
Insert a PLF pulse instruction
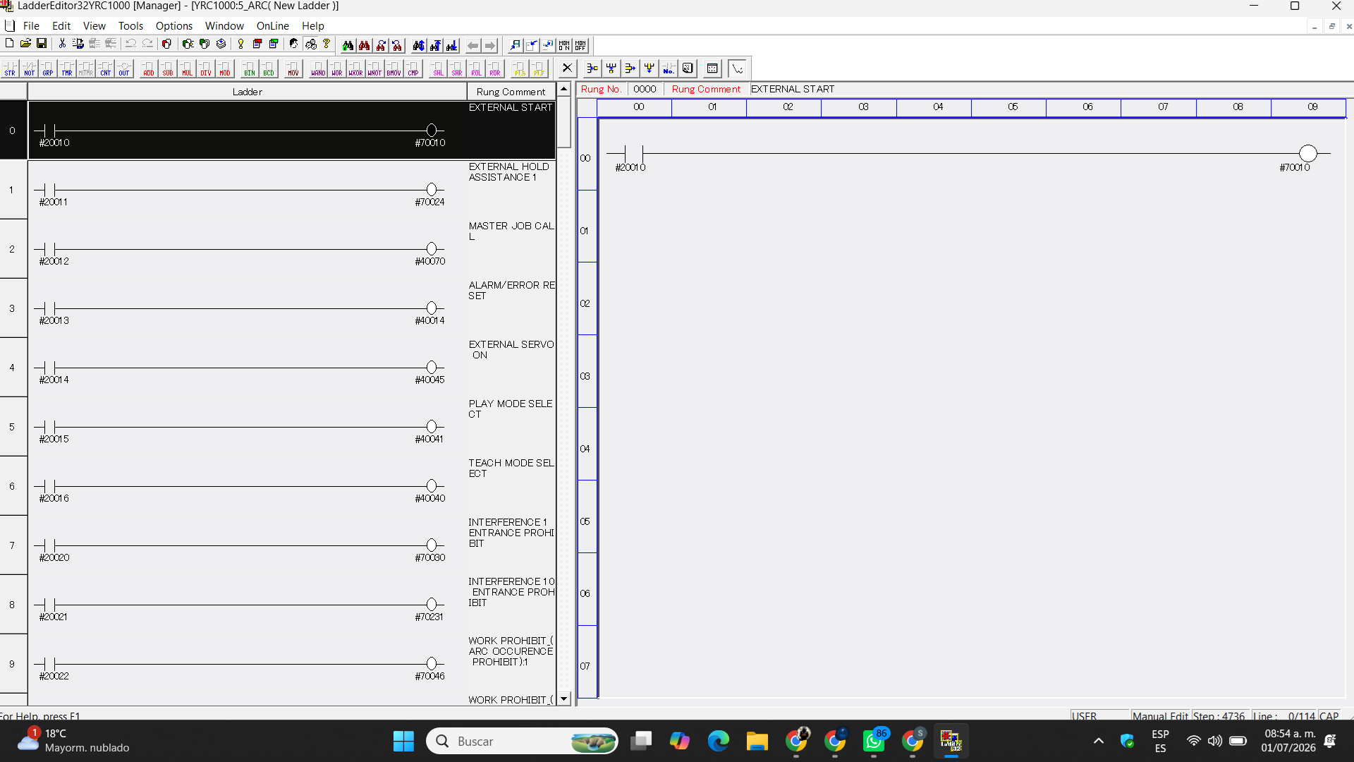(x=539, y=68)
